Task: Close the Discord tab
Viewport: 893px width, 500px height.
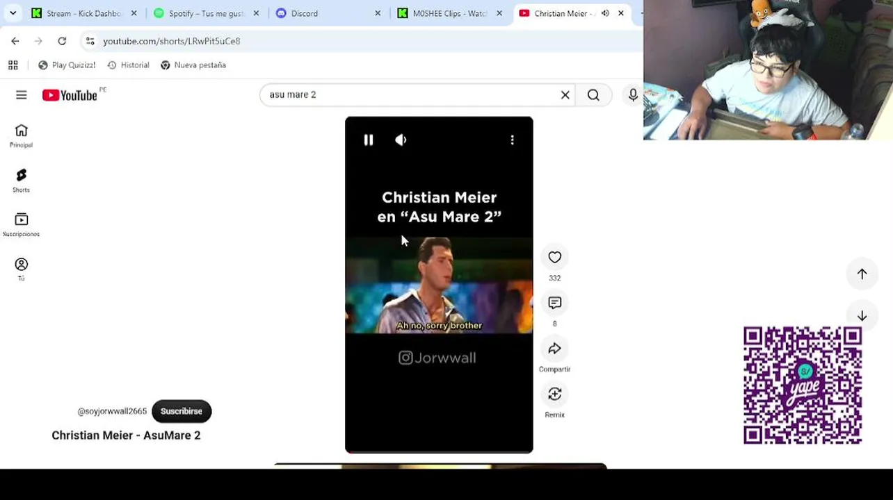Action: [378, 13]
